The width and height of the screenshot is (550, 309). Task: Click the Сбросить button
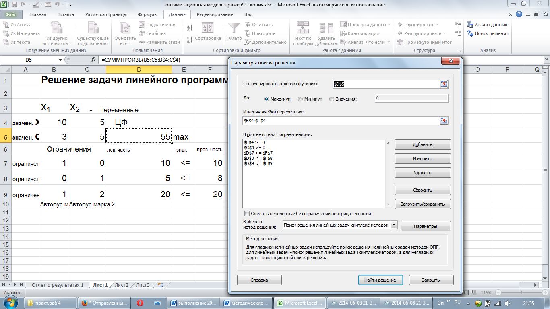[423, 190]
